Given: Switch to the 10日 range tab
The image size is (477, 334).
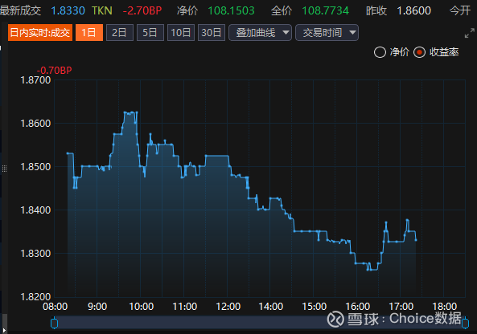Looking at the screenshot, I should (181, 32).
